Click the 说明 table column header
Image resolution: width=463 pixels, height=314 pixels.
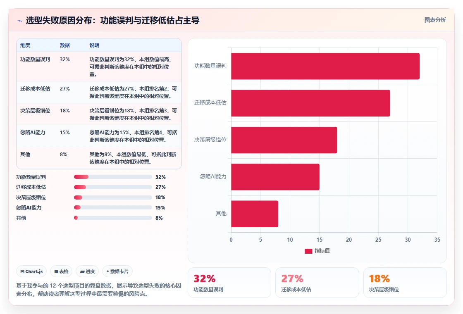click(x=95, y=45)
